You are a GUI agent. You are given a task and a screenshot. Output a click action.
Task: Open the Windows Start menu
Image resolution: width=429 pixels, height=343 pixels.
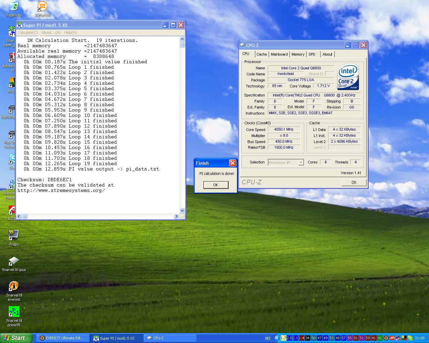click(16, 338)
